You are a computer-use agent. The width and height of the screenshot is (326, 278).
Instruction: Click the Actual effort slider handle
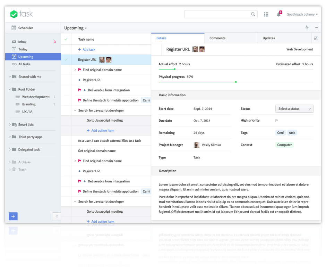[175, 69]
